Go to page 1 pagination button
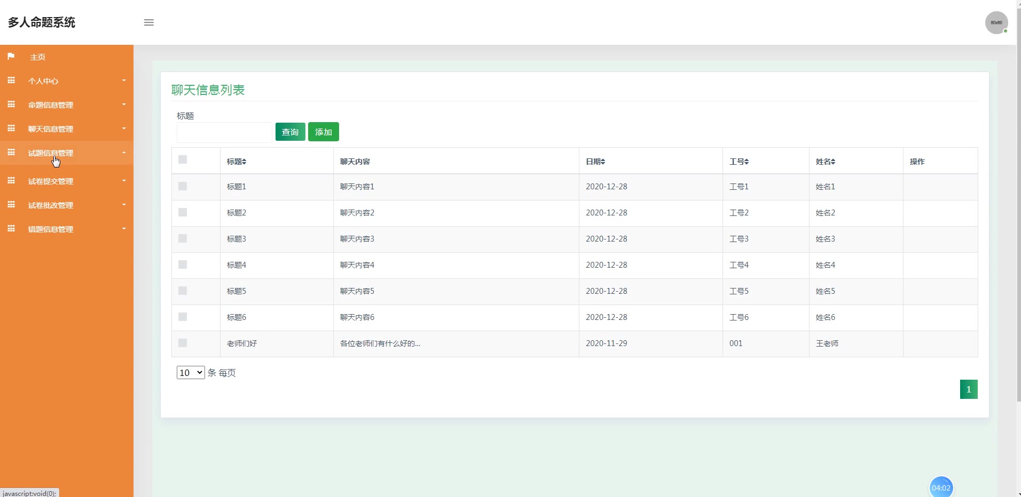 click(x=969, y=389)
